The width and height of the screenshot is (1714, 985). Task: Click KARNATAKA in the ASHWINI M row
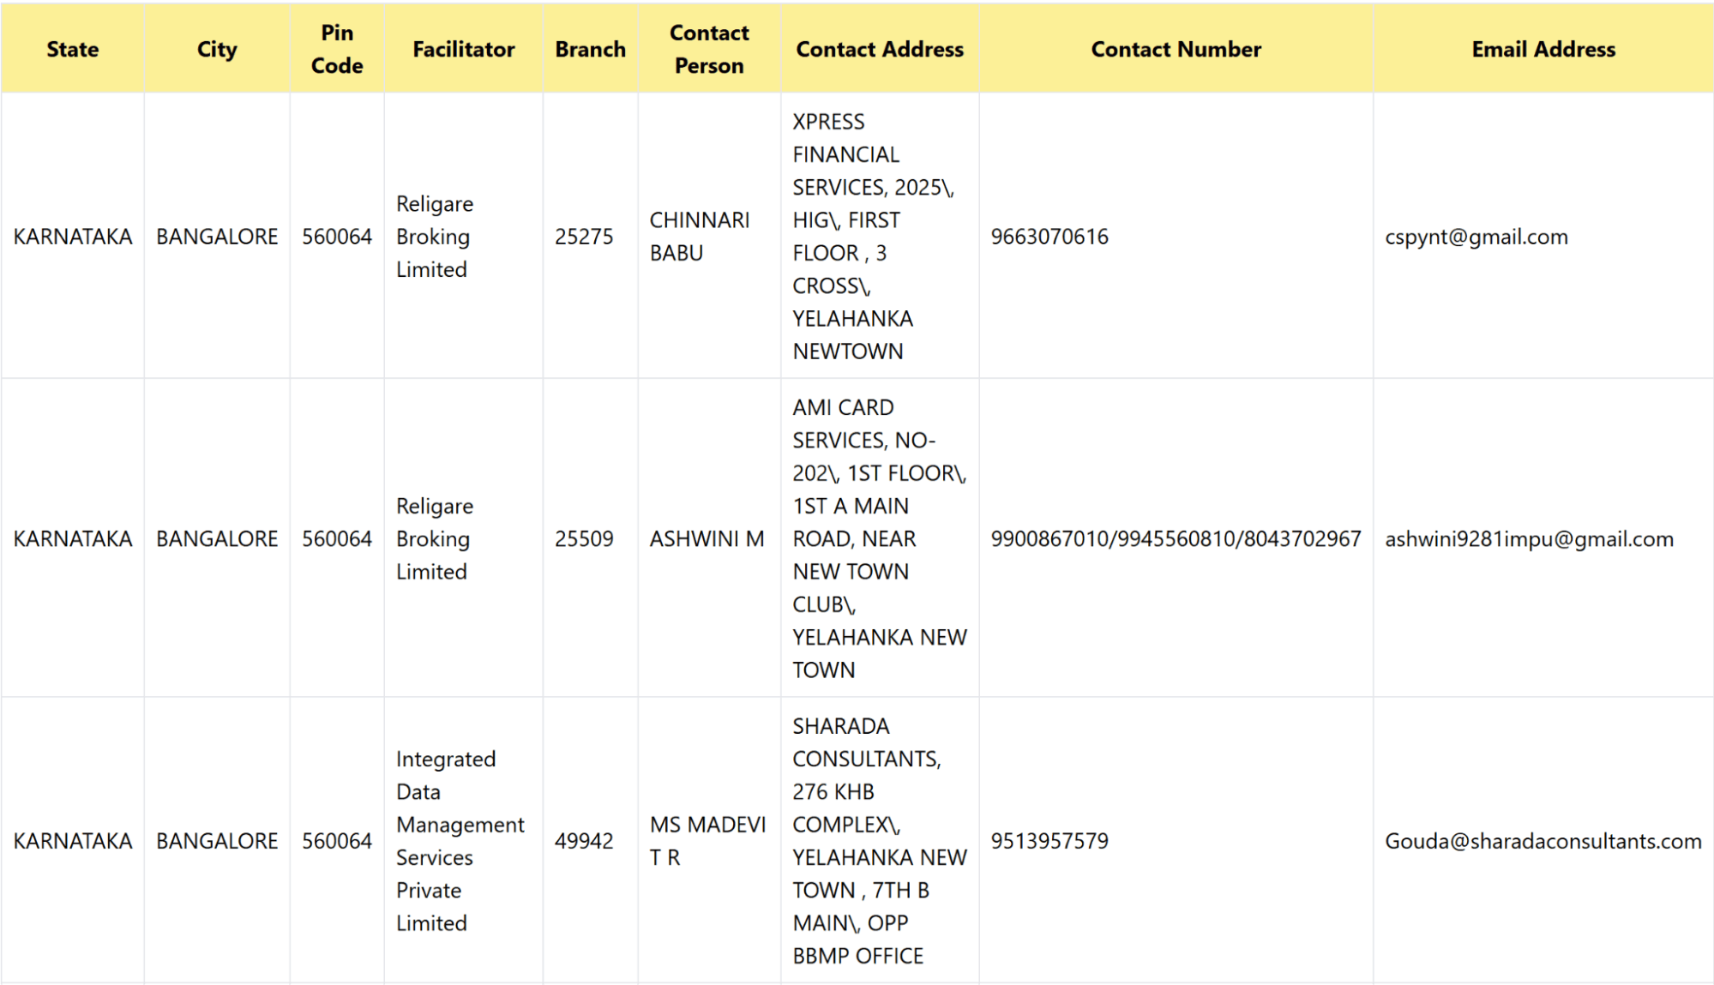point(73,539)
